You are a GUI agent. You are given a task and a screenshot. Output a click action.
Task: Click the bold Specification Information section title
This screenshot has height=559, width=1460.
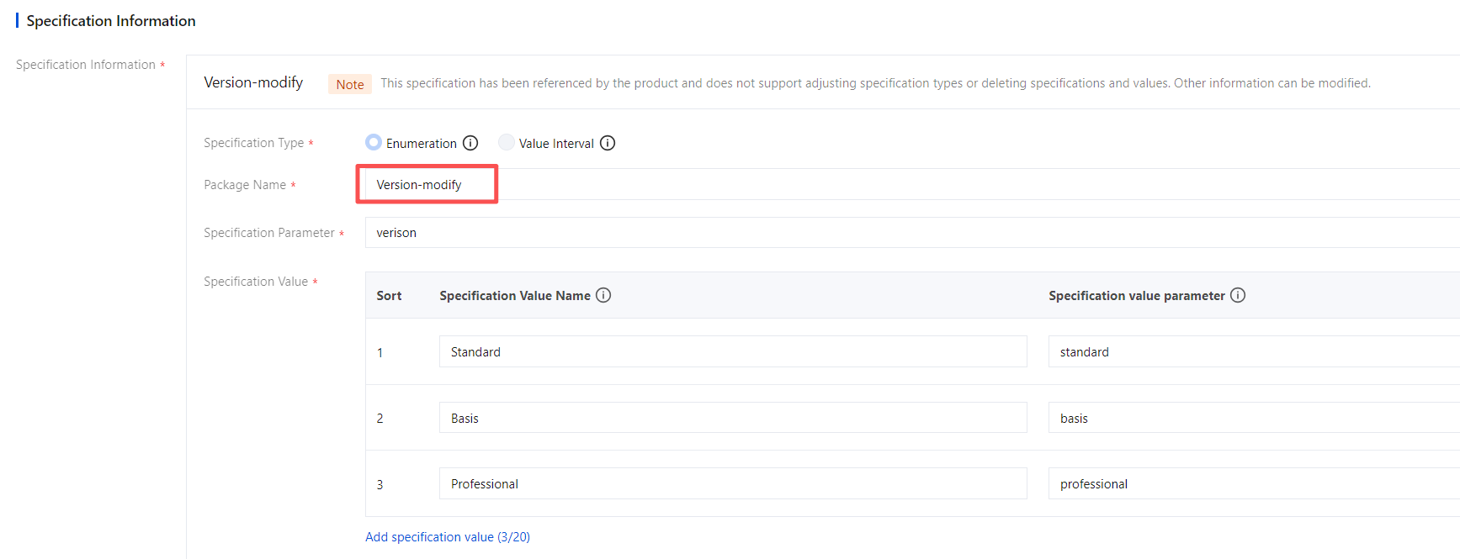(111, 21)
